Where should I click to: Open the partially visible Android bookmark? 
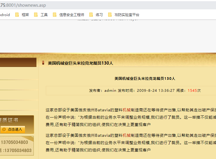(x=5, y=15)
